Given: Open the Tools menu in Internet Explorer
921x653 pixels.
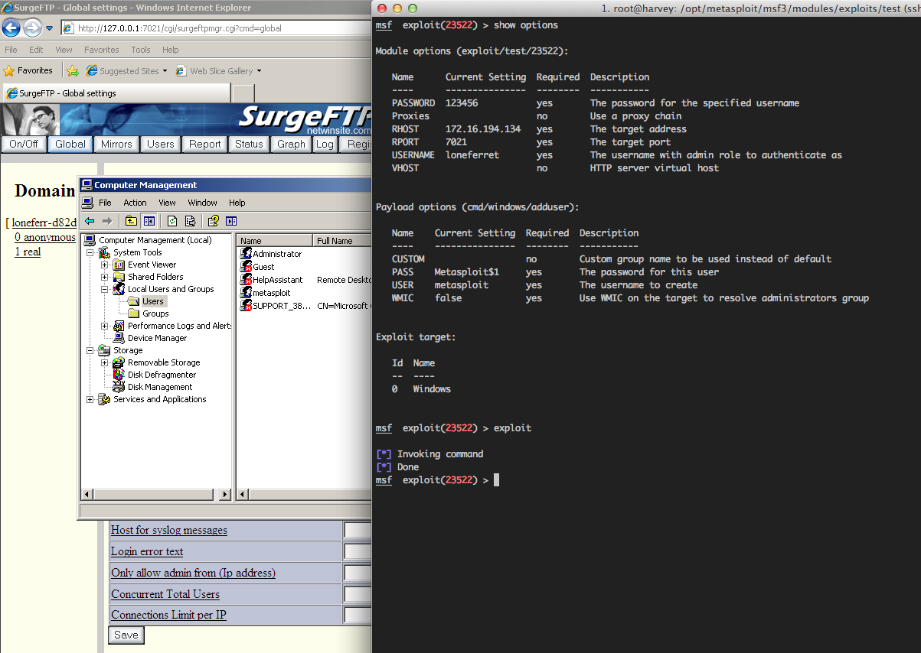Looking at the screenshot, I should click(x=141, y=50).
